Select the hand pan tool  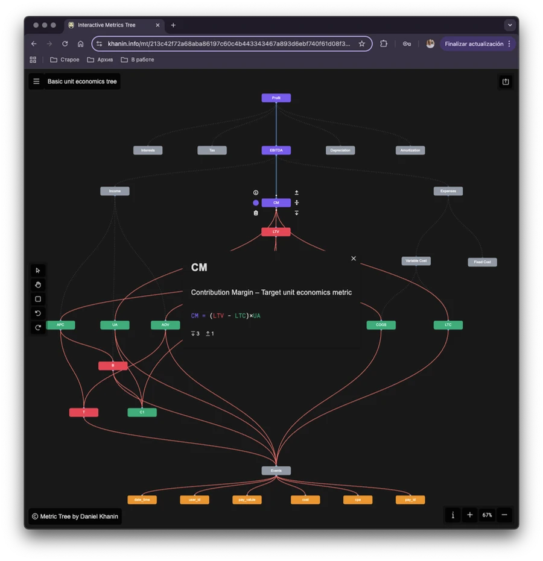coord(38,285)
